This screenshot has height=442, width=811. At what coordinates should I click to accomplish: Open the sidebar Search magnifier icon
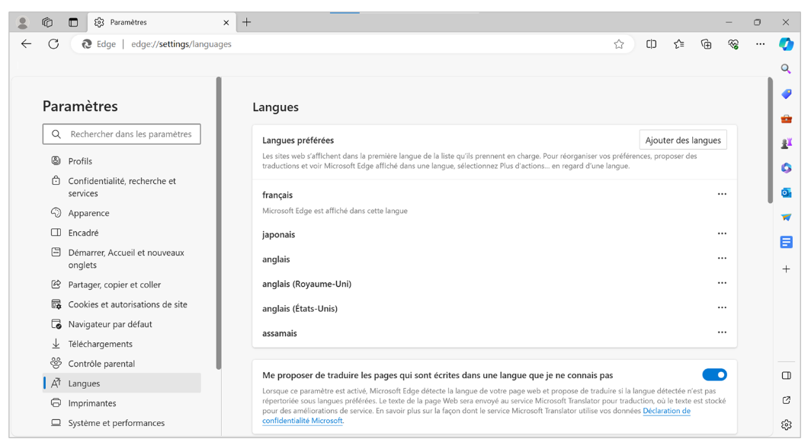click(786, 68)
